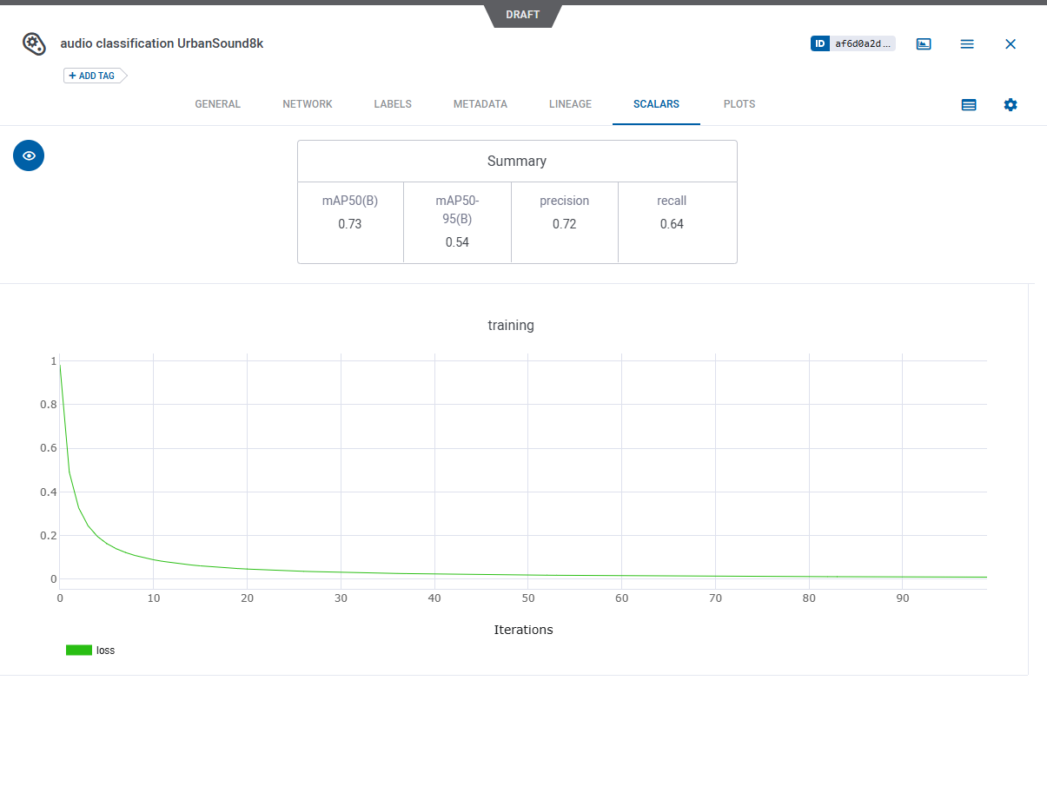Switch to the PLOTS tab
Screen dimensions: 1047x806
(739, 104)
